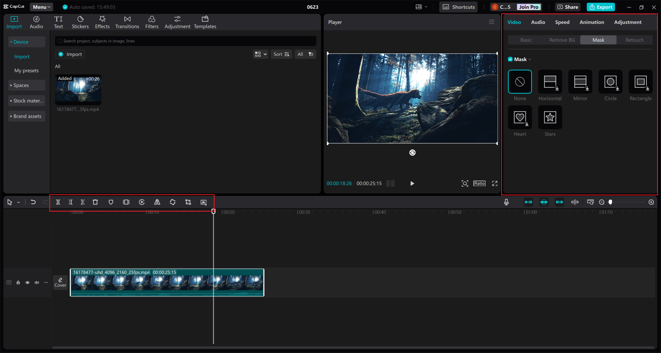Toggle track visibility eye icon

[27, 283]
